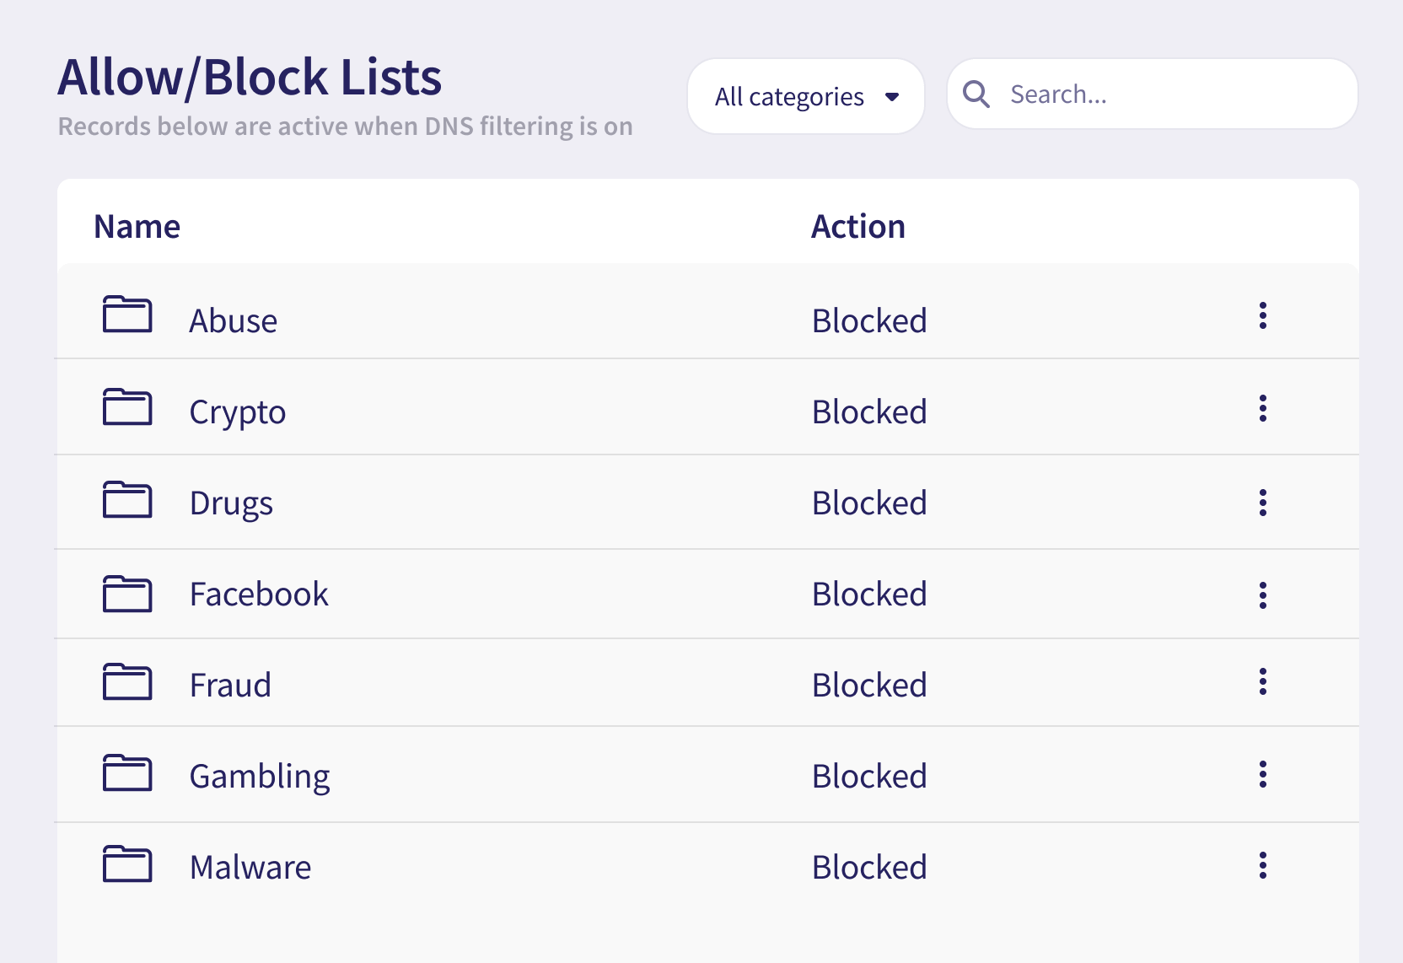Open the Fraud row options menu

pyautogui.click(x=1262, y=682)
